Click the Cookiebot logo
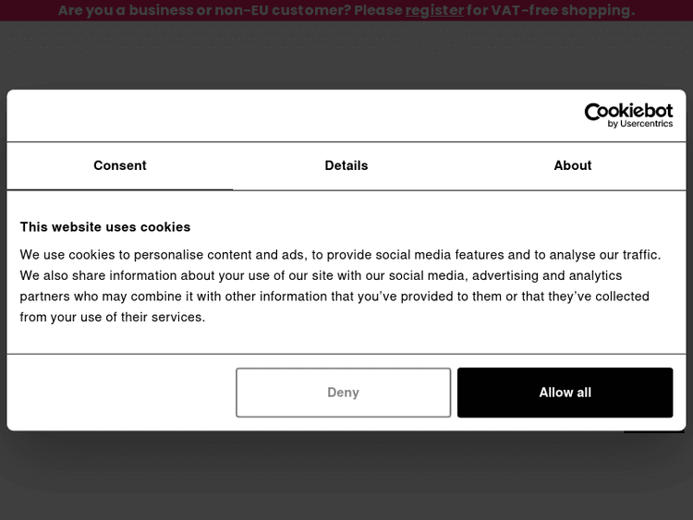The image size is (693, 520). [x=628, y=111]
